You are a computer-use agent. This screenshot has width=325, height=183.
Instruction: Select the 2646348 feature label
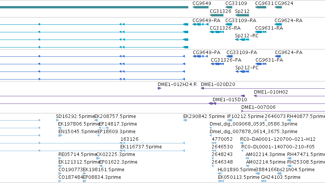tap(222, 162)
